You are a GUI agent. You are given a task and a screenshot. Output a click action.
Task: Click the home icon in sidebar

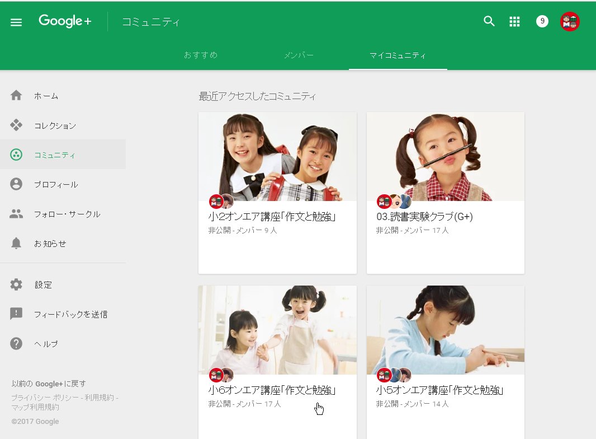point(16,95)
